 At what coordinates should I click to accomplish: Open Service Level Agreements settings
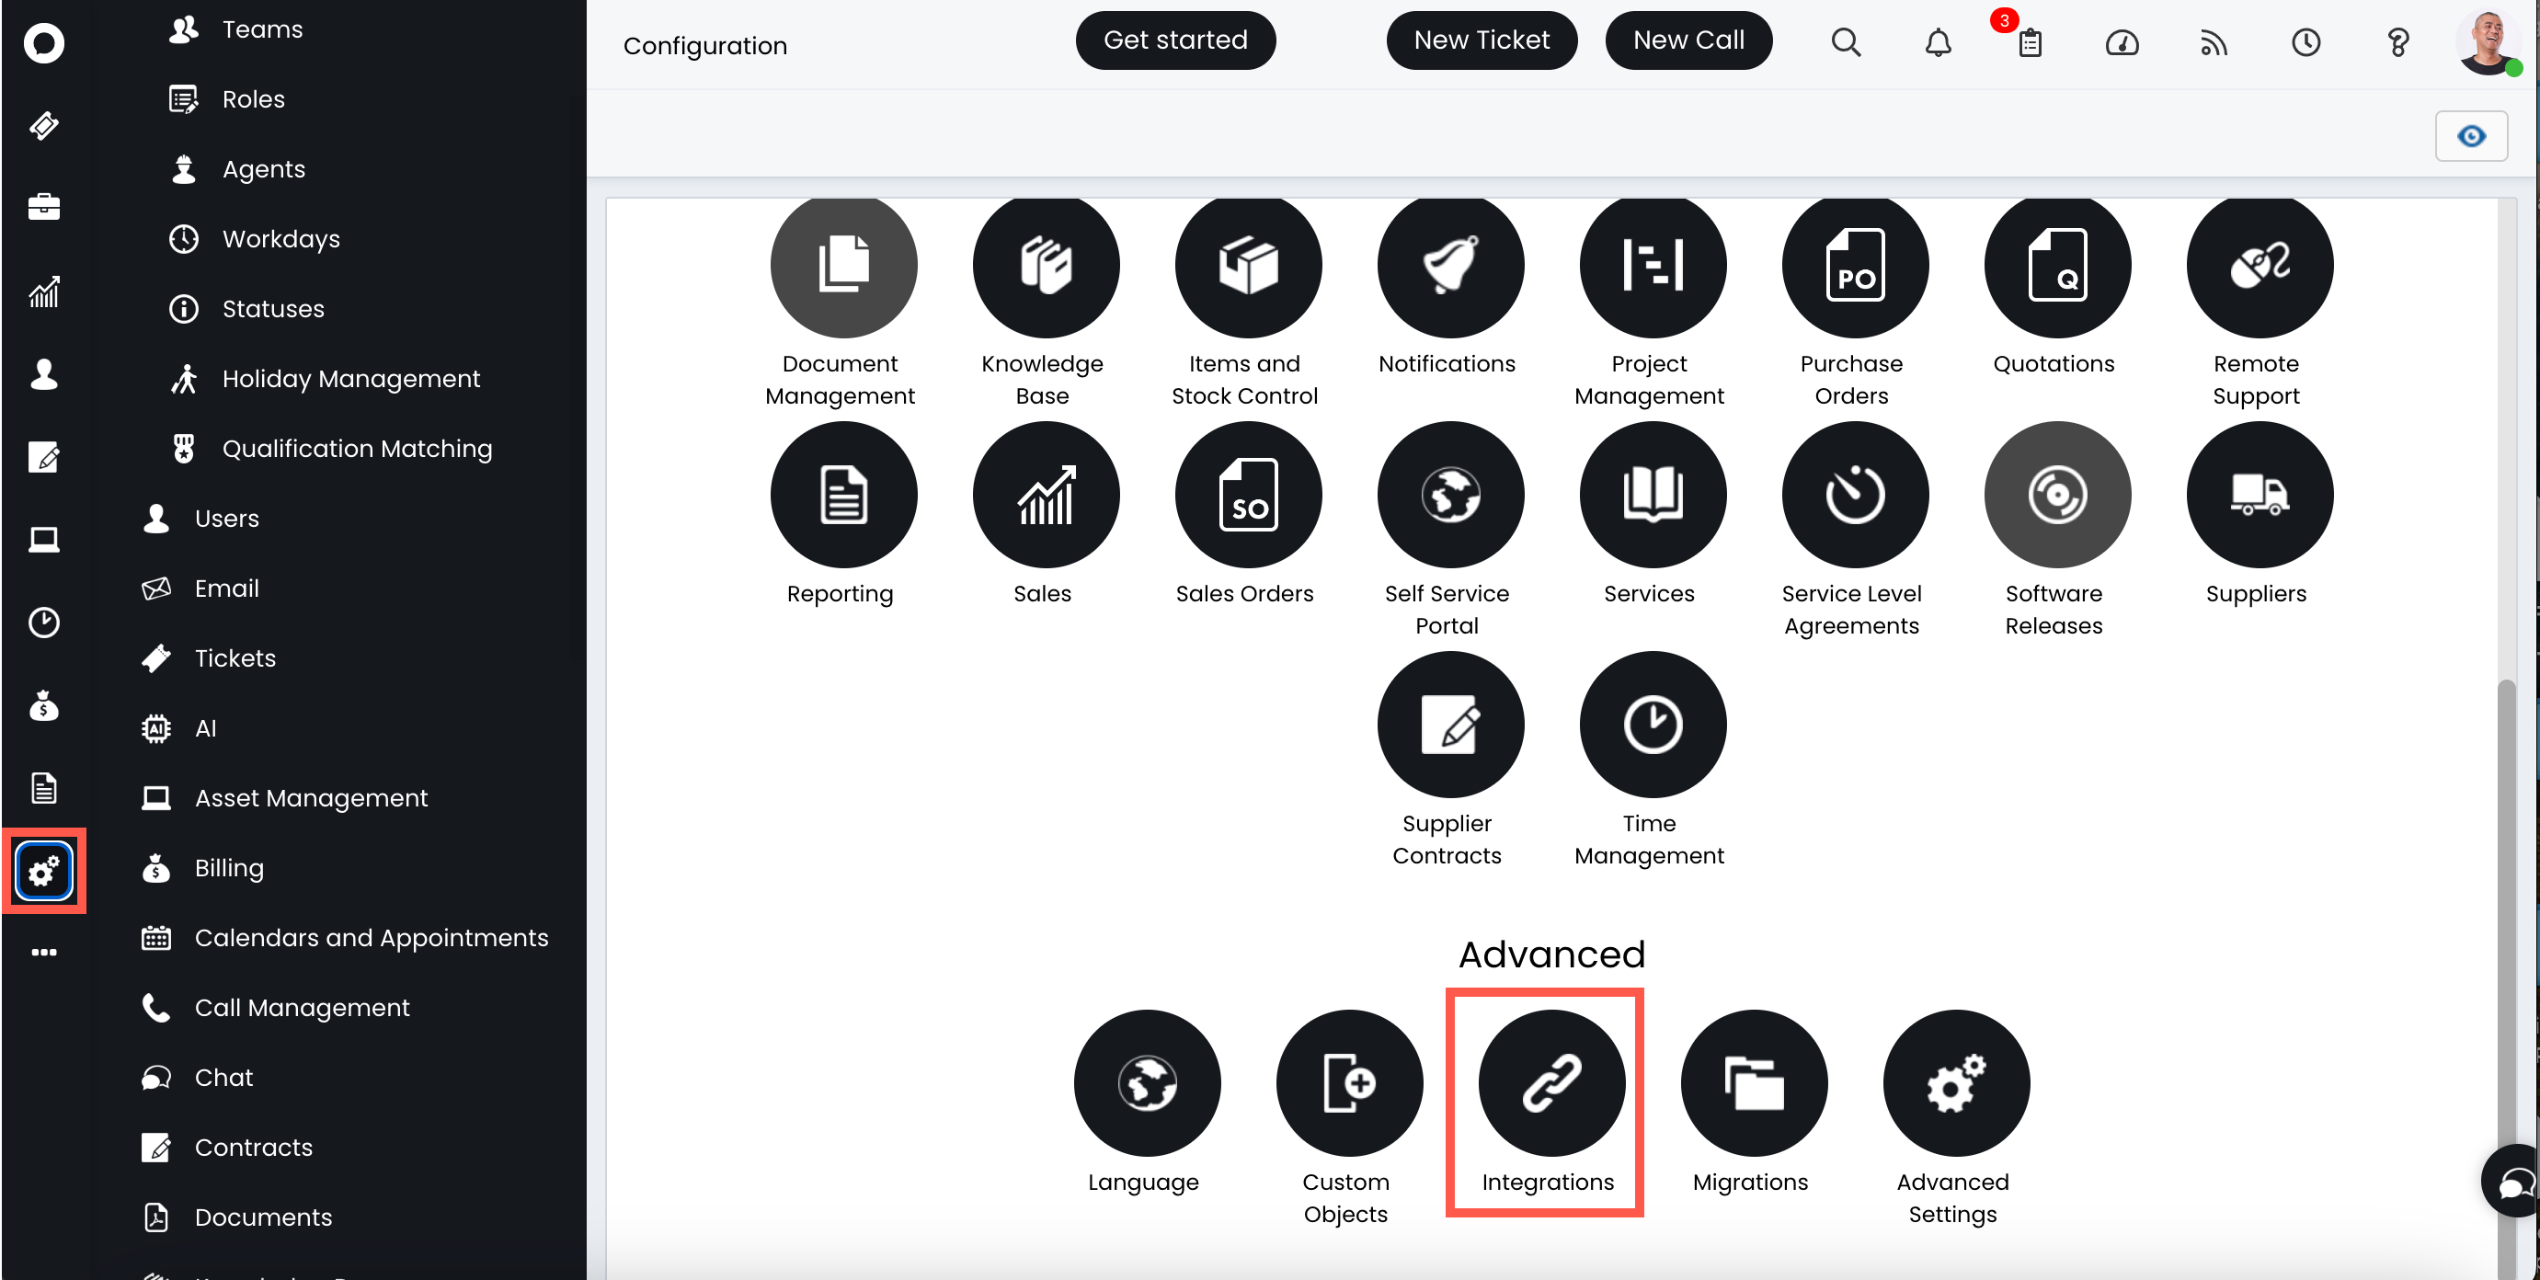coord(1855,494)
